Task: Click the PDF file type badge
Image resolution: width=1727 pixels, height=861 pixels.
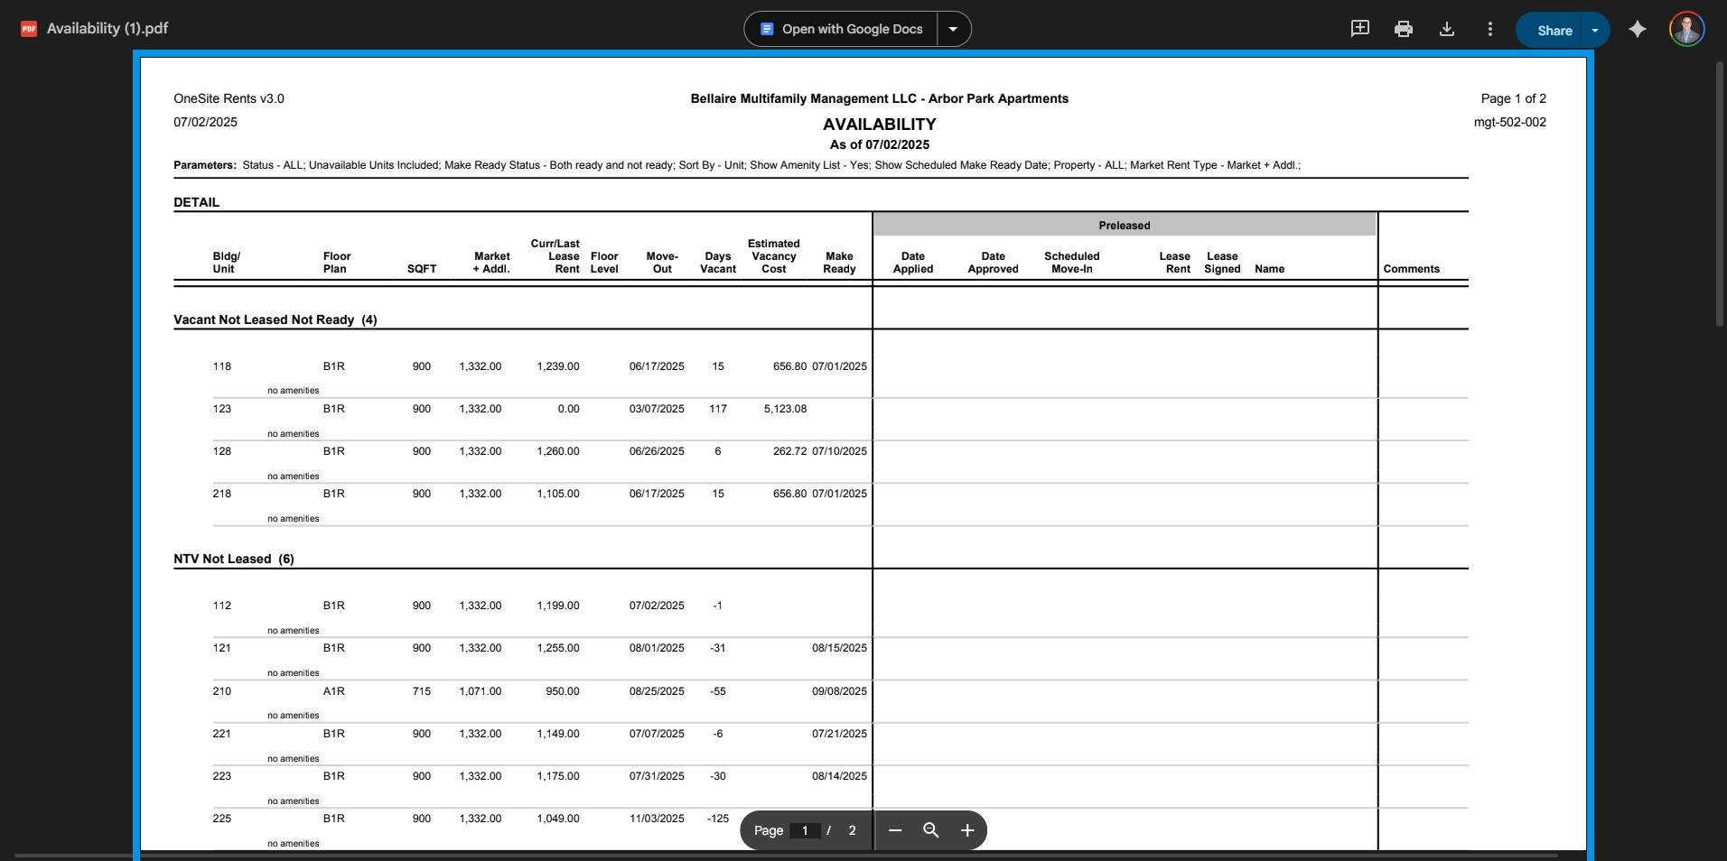Action: coord(28,28)
